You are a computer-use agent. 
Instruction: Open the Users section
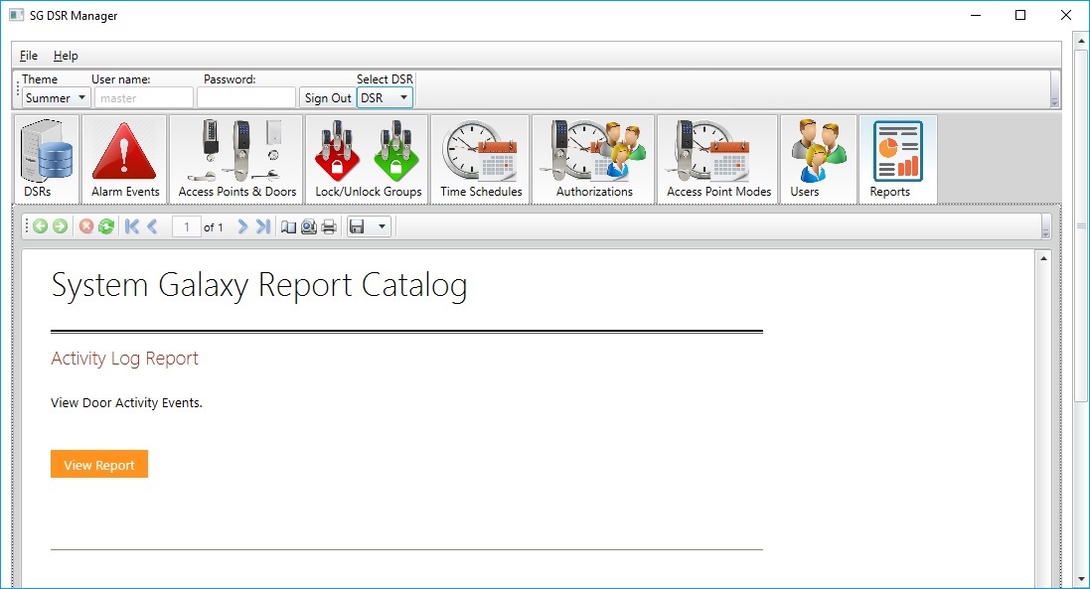(x=818, y=159)
